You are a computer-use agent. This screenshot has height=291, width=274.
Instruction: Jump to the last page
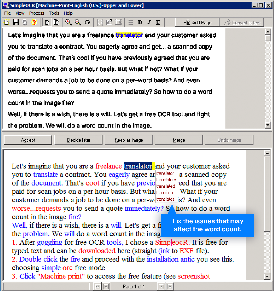coord(170,286)
